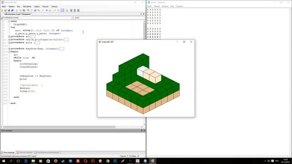This screenshot has height=164, width=292.
Task: Click collapsed box after procedure ar
Action: click(x=33, y=36)
